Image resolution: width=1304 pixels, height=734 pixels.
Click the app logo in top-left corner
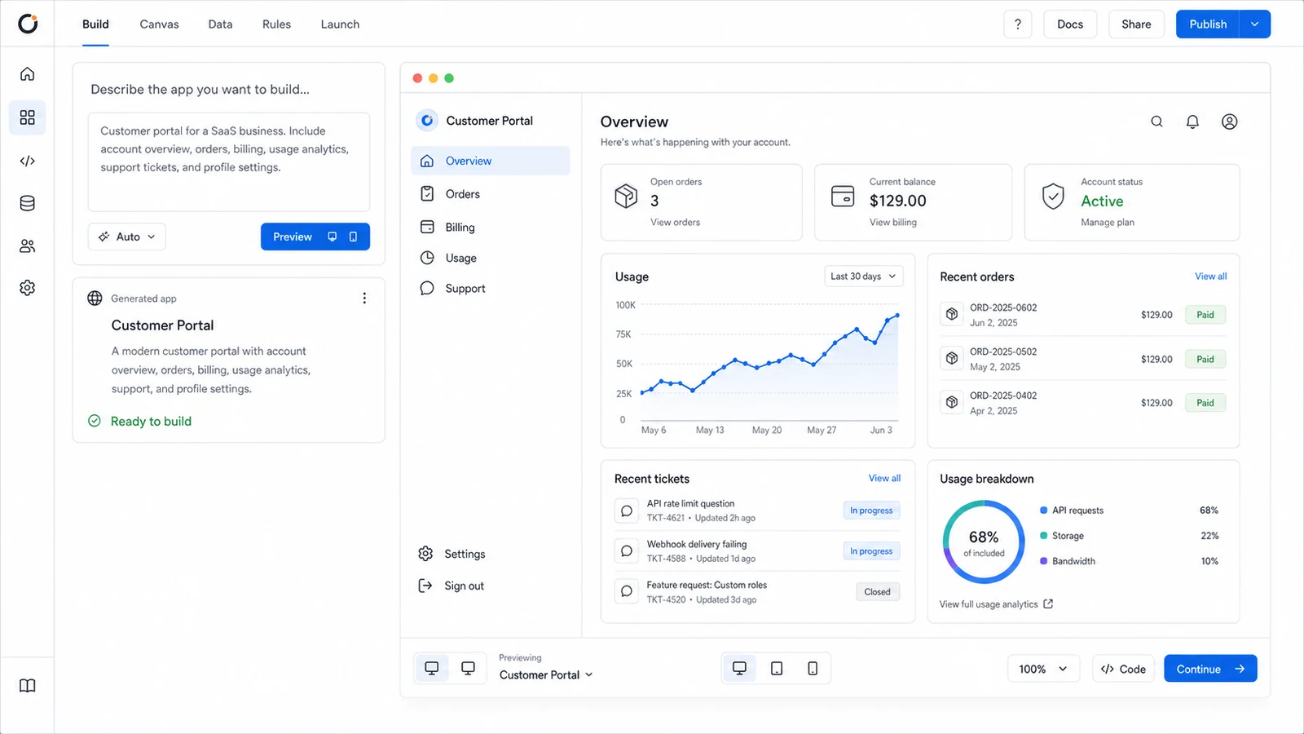[x=28, y=24]
